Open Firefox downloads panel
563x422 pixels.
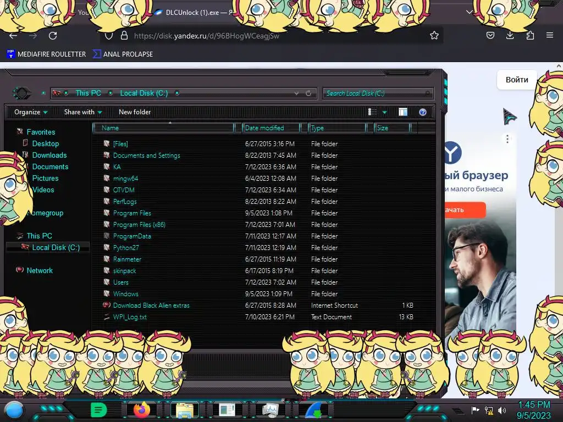(510, 35)
